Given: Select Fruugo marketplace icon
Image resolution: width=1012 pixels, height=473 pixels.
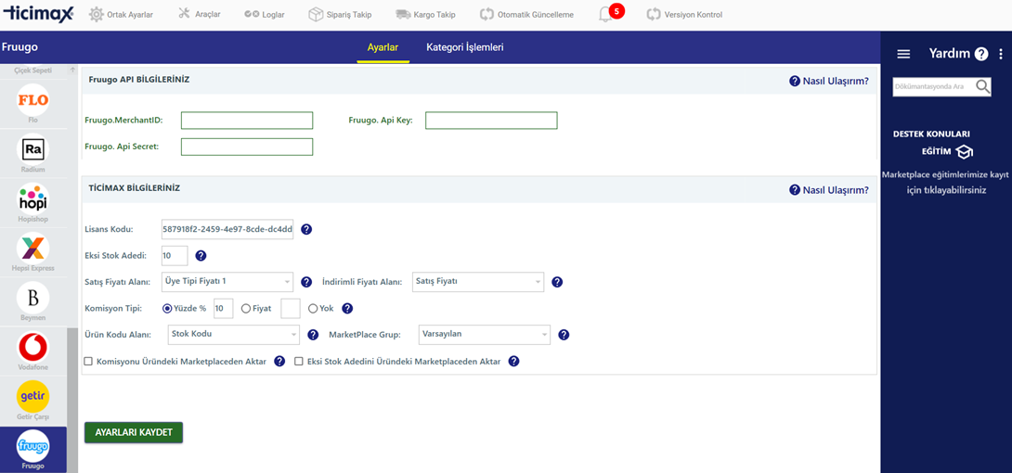Looking at the screenshot, I should (32, 446).
